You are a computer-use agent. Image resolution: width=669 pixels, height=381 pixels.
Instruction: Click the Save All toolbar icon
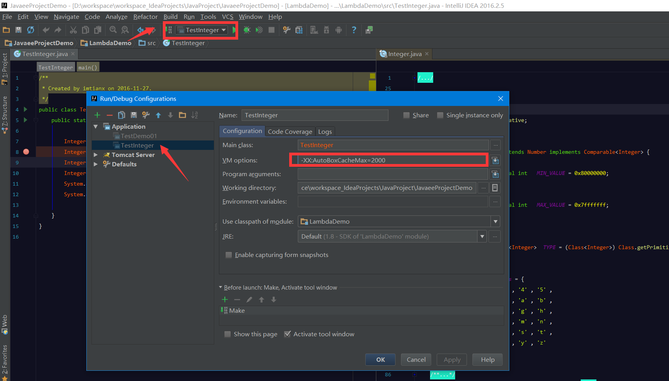click(18, 30)
